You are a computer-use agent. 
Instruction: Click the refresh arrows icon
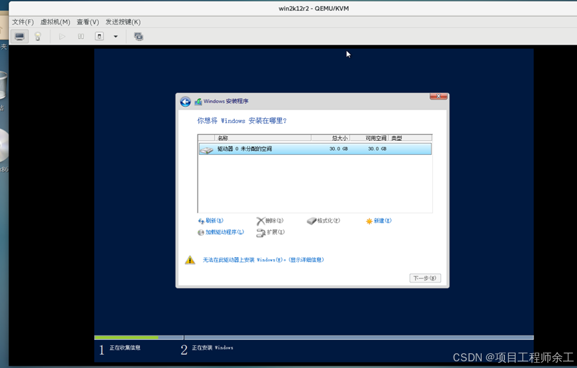pyautogui.click(x=201, y=221)
